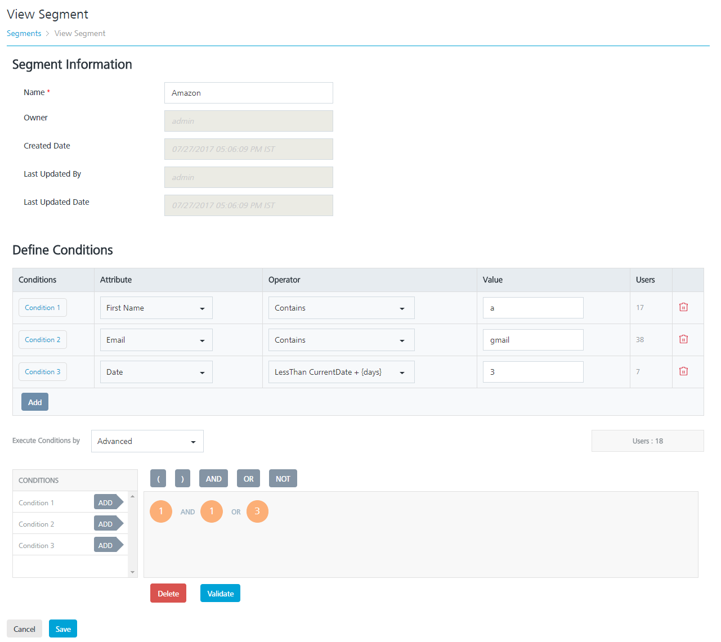The image size is (721, 642).
Task: Open the Execute Conditions by dropdown
Action: (x=147, y=441)
